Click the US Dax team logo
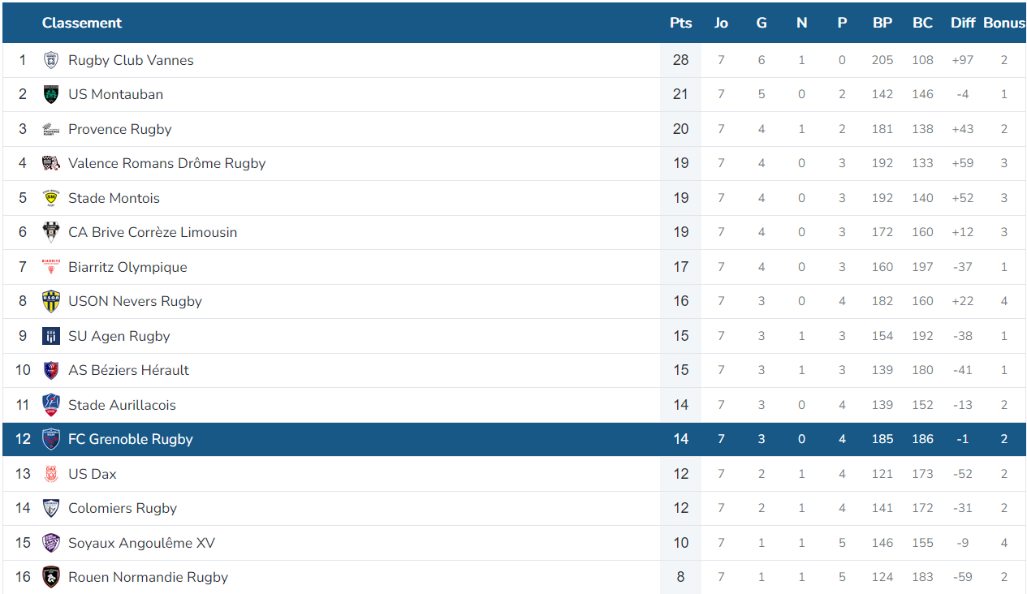This screenshot has height=594, width=1027. pos(51,474)
